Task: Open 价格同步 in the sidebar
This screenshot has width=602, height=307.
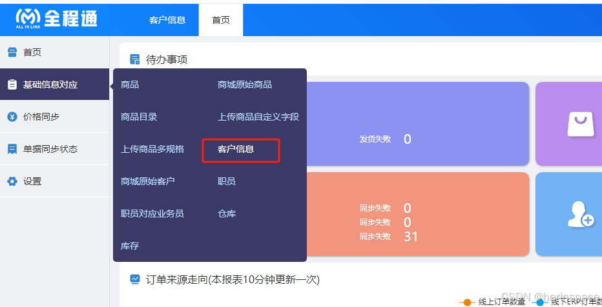Action: (x=54, y=117)
